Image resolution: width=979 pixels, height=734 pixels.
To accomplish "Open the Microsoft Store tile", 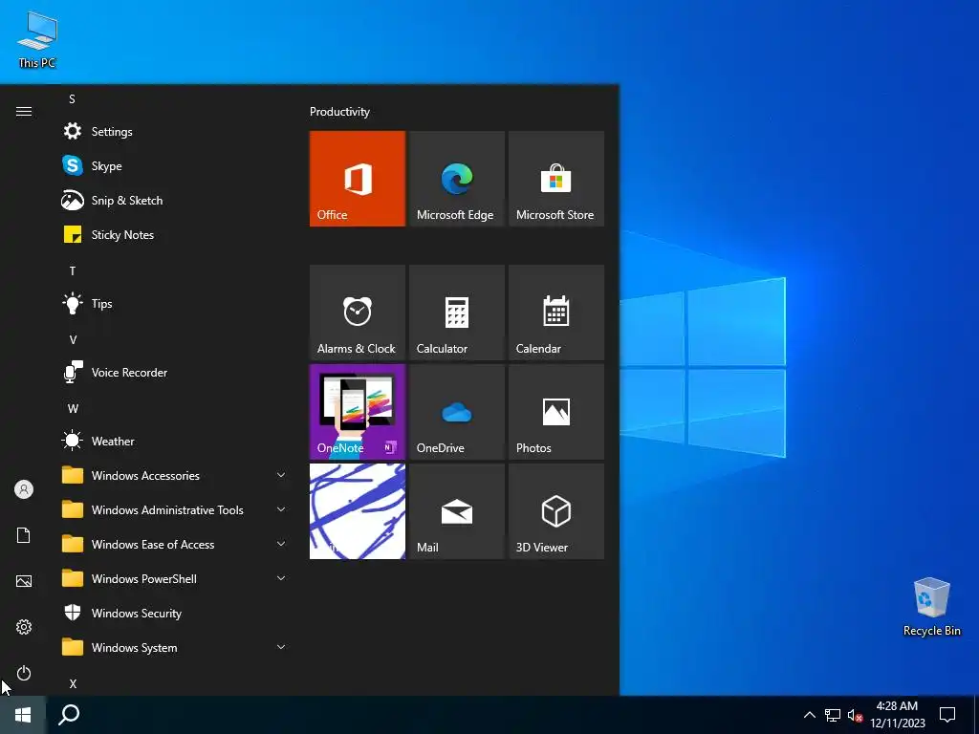I will coord(555,179).
